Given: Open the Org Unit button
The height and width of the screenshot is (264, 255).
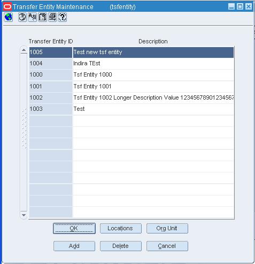Looking at the screenshot, I should [x=167, y=228].
